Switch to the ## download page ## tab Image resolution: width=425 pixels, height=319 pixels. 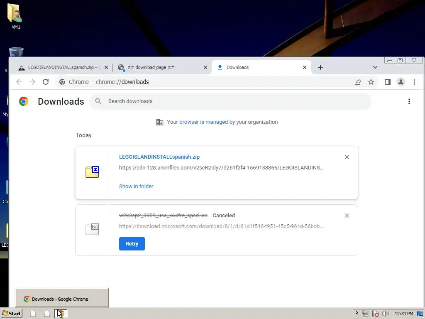(x=161, y=67)
